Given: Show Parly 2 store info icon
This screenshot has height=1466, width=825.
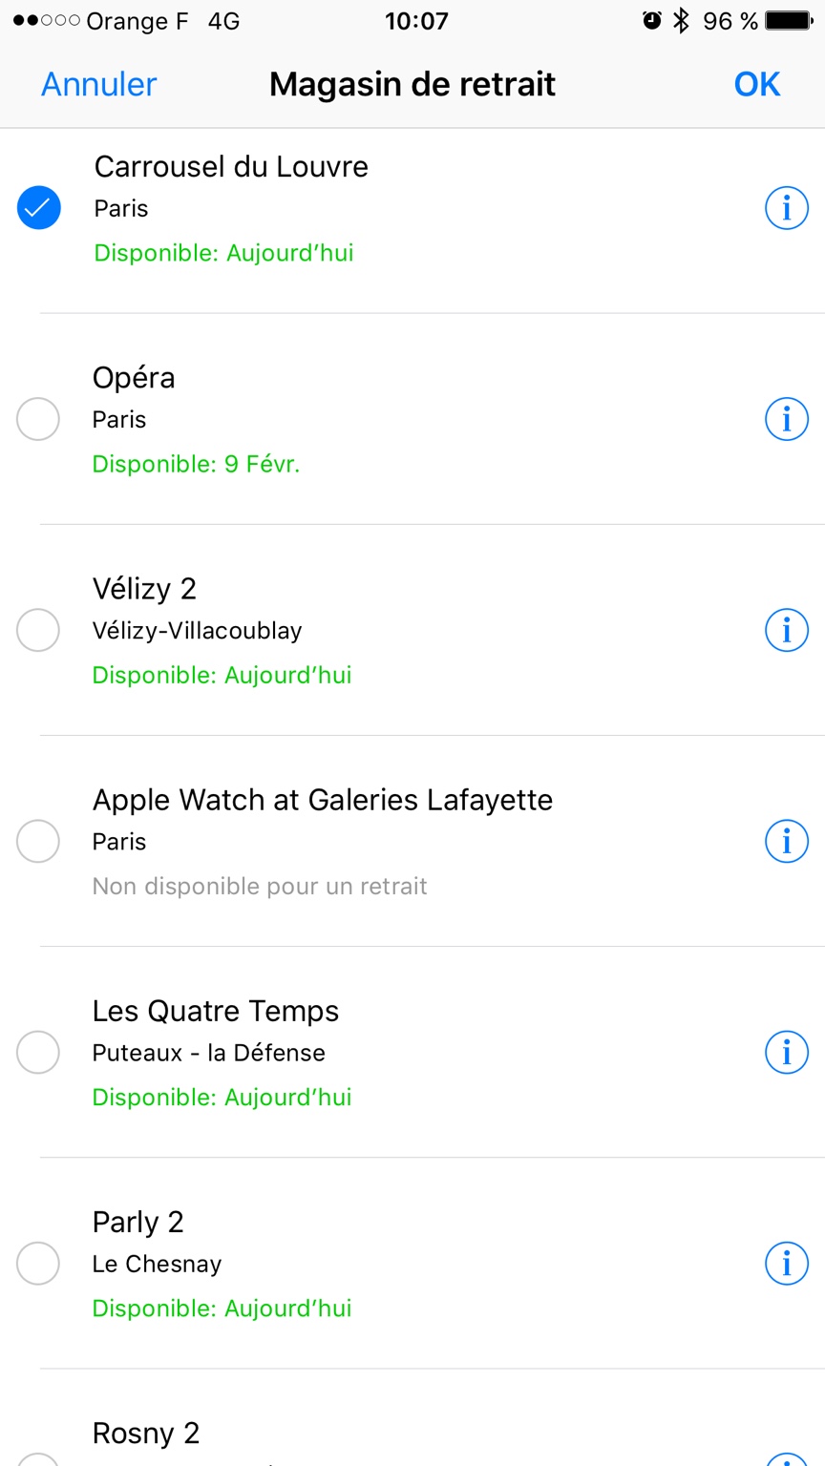Looking at the screenshot, I should click(787, 1263).
